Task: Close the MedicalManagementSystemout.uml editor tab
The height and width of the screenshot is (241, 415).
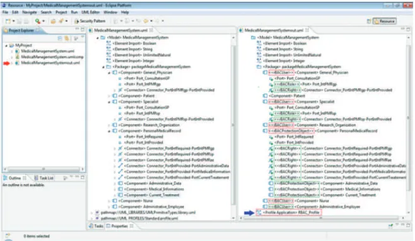Action: click(x=307, y=30)
